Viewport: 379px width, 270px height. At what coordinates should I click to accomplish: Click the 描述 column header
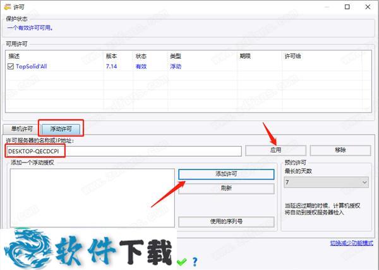(14, 56)
